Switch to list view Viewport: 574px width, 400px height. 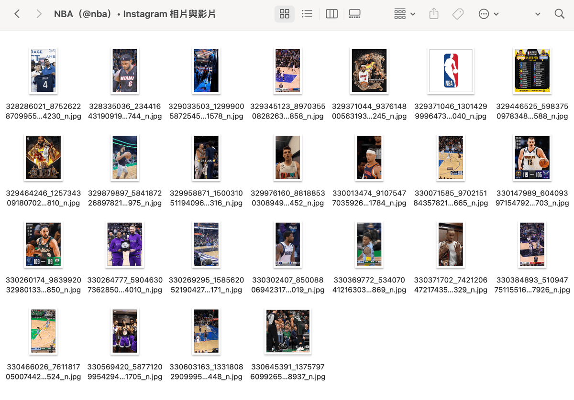tap(307, 14)
